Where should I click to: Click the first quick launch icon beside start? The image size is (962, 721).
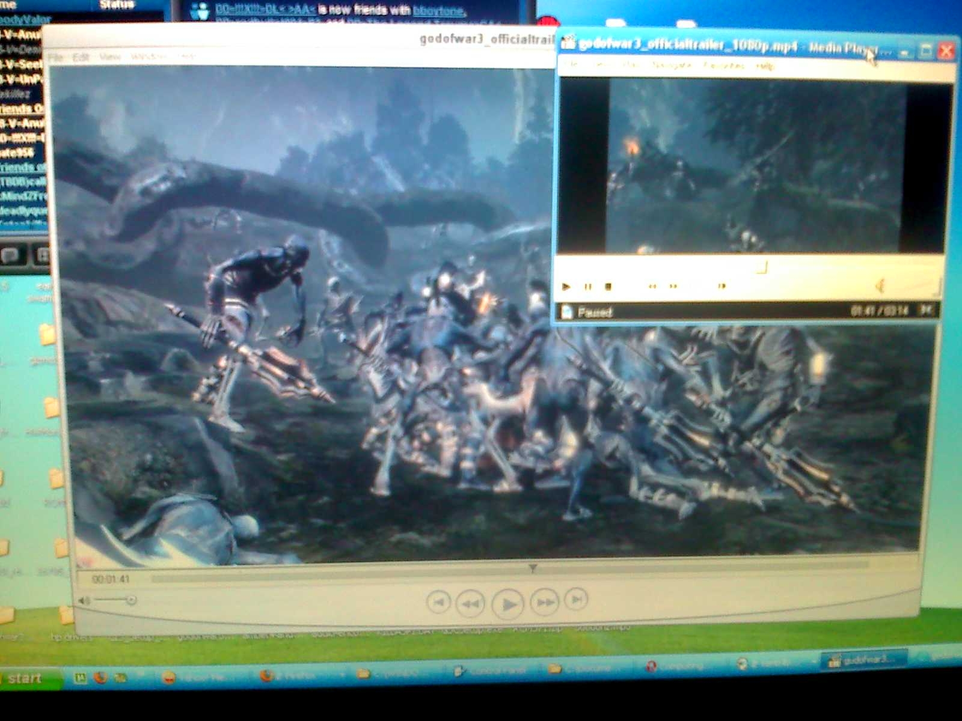80,678
